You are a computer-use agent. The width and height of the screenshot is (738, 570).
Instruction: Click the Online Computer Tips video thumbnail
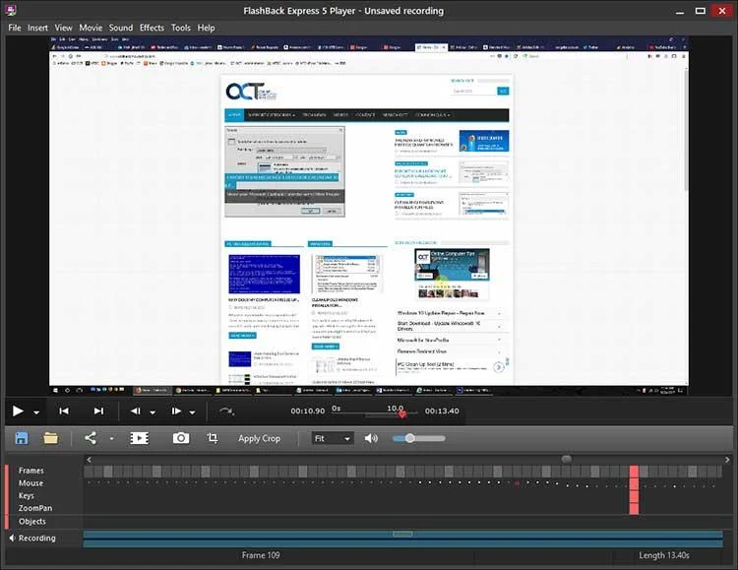point(452,265)
